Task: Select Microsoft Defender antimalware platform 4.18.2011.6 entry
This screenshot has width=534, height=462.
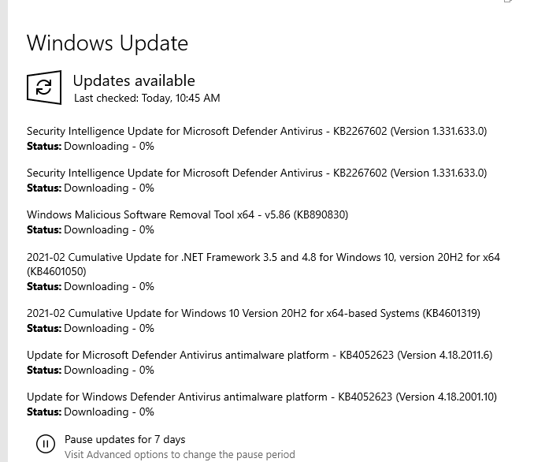Action: tap(259, 356)
